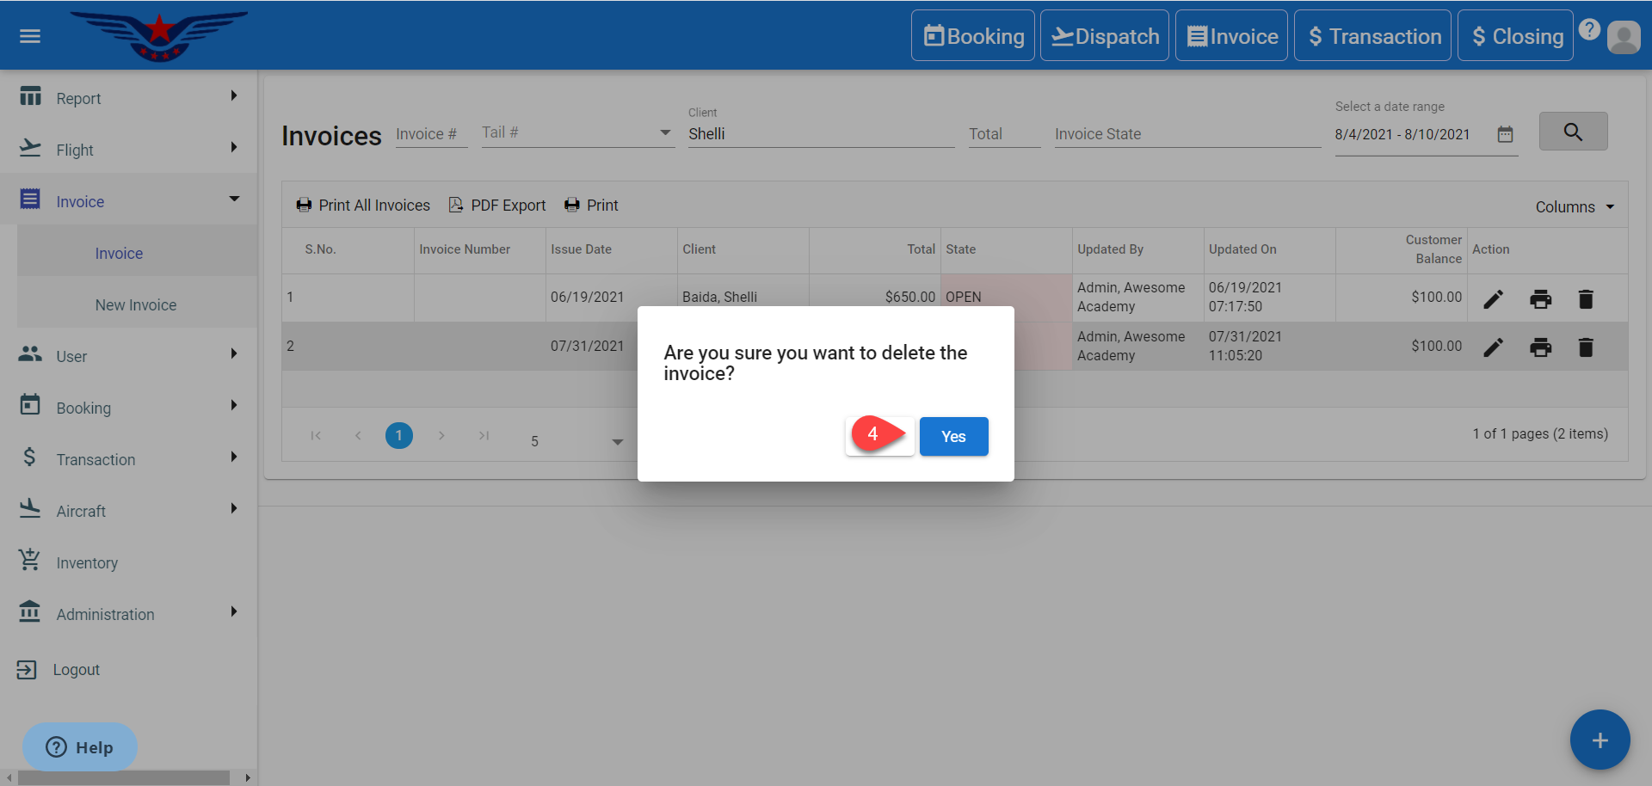Click the user avatar icon
This screenshot has width=1652, height=786.
coord(1624,37)
